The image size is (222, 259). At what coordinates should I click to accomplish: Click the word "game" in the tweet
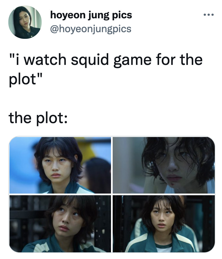tap(133, 60)
